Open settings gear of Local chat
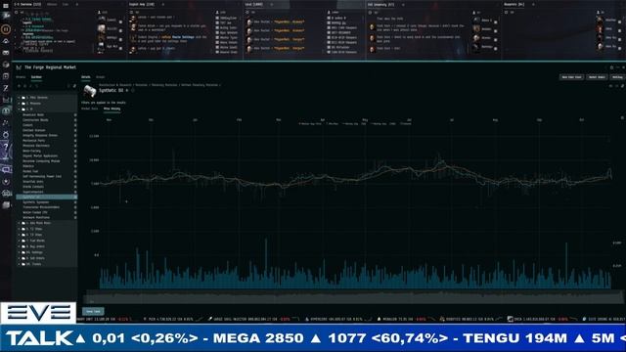The height and width of the screenshot is (352, 626). tap(247, 13)
